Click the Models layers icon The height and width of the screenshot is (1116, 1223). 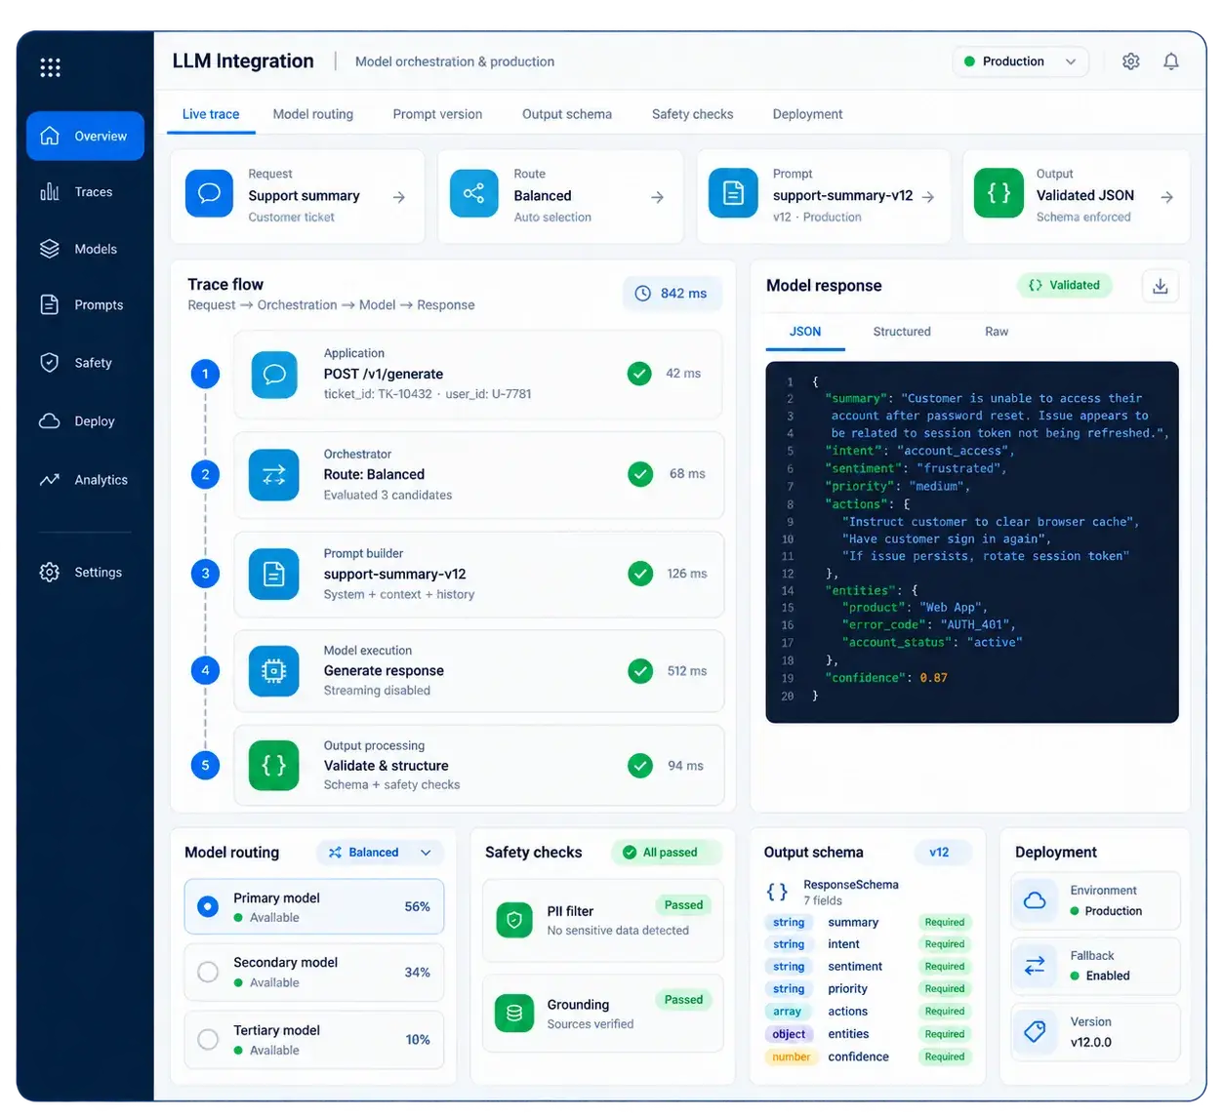click(x=50, y=249)
